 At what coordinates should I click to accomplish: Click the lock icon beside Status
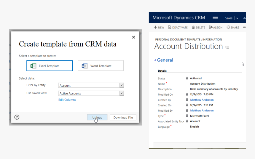coord(187,78)
